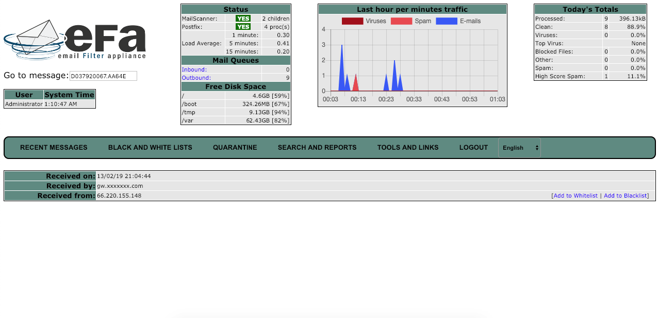Viewport: 658px width, 318px height.
Task: Toggle the E-mails legend swatch in chart
Action: point(446,21)
